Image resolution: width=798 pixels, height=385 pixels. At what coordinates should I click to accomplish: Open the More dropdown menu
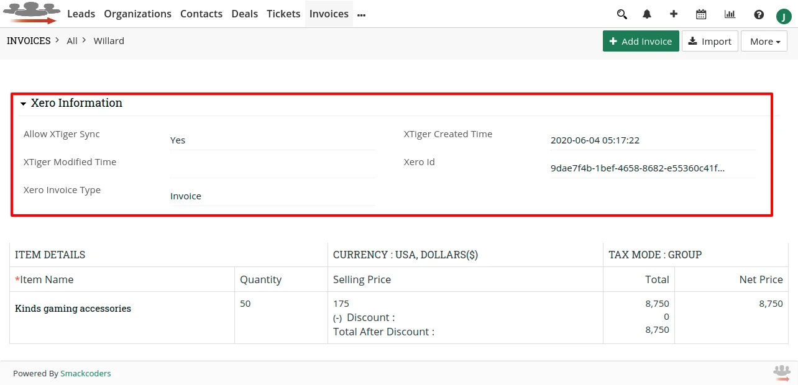click(764, 41)
